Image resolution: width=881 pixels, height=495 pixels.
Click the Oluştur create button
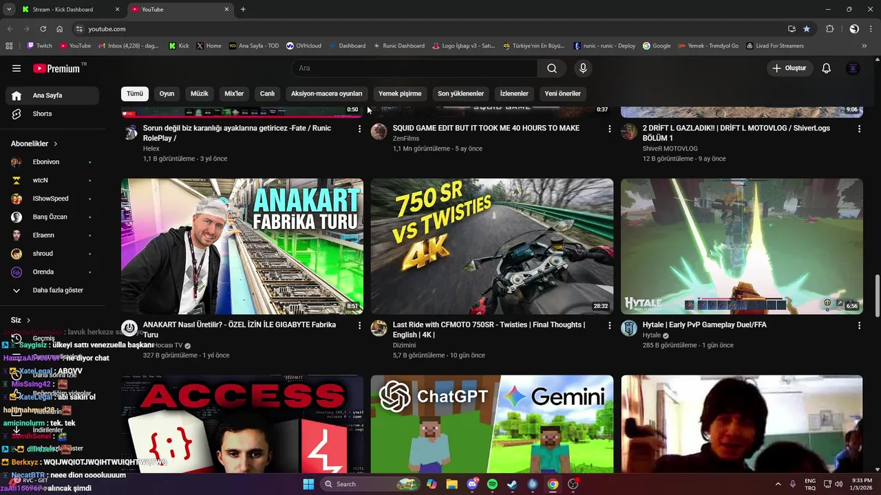[x=790, y=68]
